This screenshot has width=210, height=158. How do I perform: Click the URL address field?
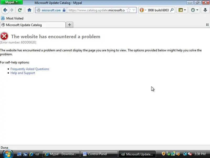point(97,10)
